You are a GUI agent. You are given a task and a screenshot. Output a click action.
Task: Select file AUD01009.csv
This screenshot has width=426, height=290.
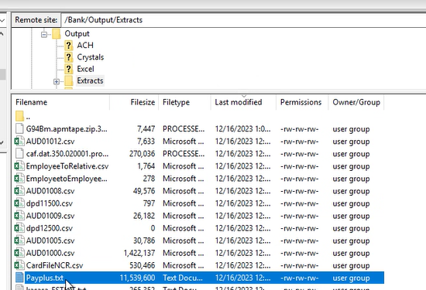50,216
